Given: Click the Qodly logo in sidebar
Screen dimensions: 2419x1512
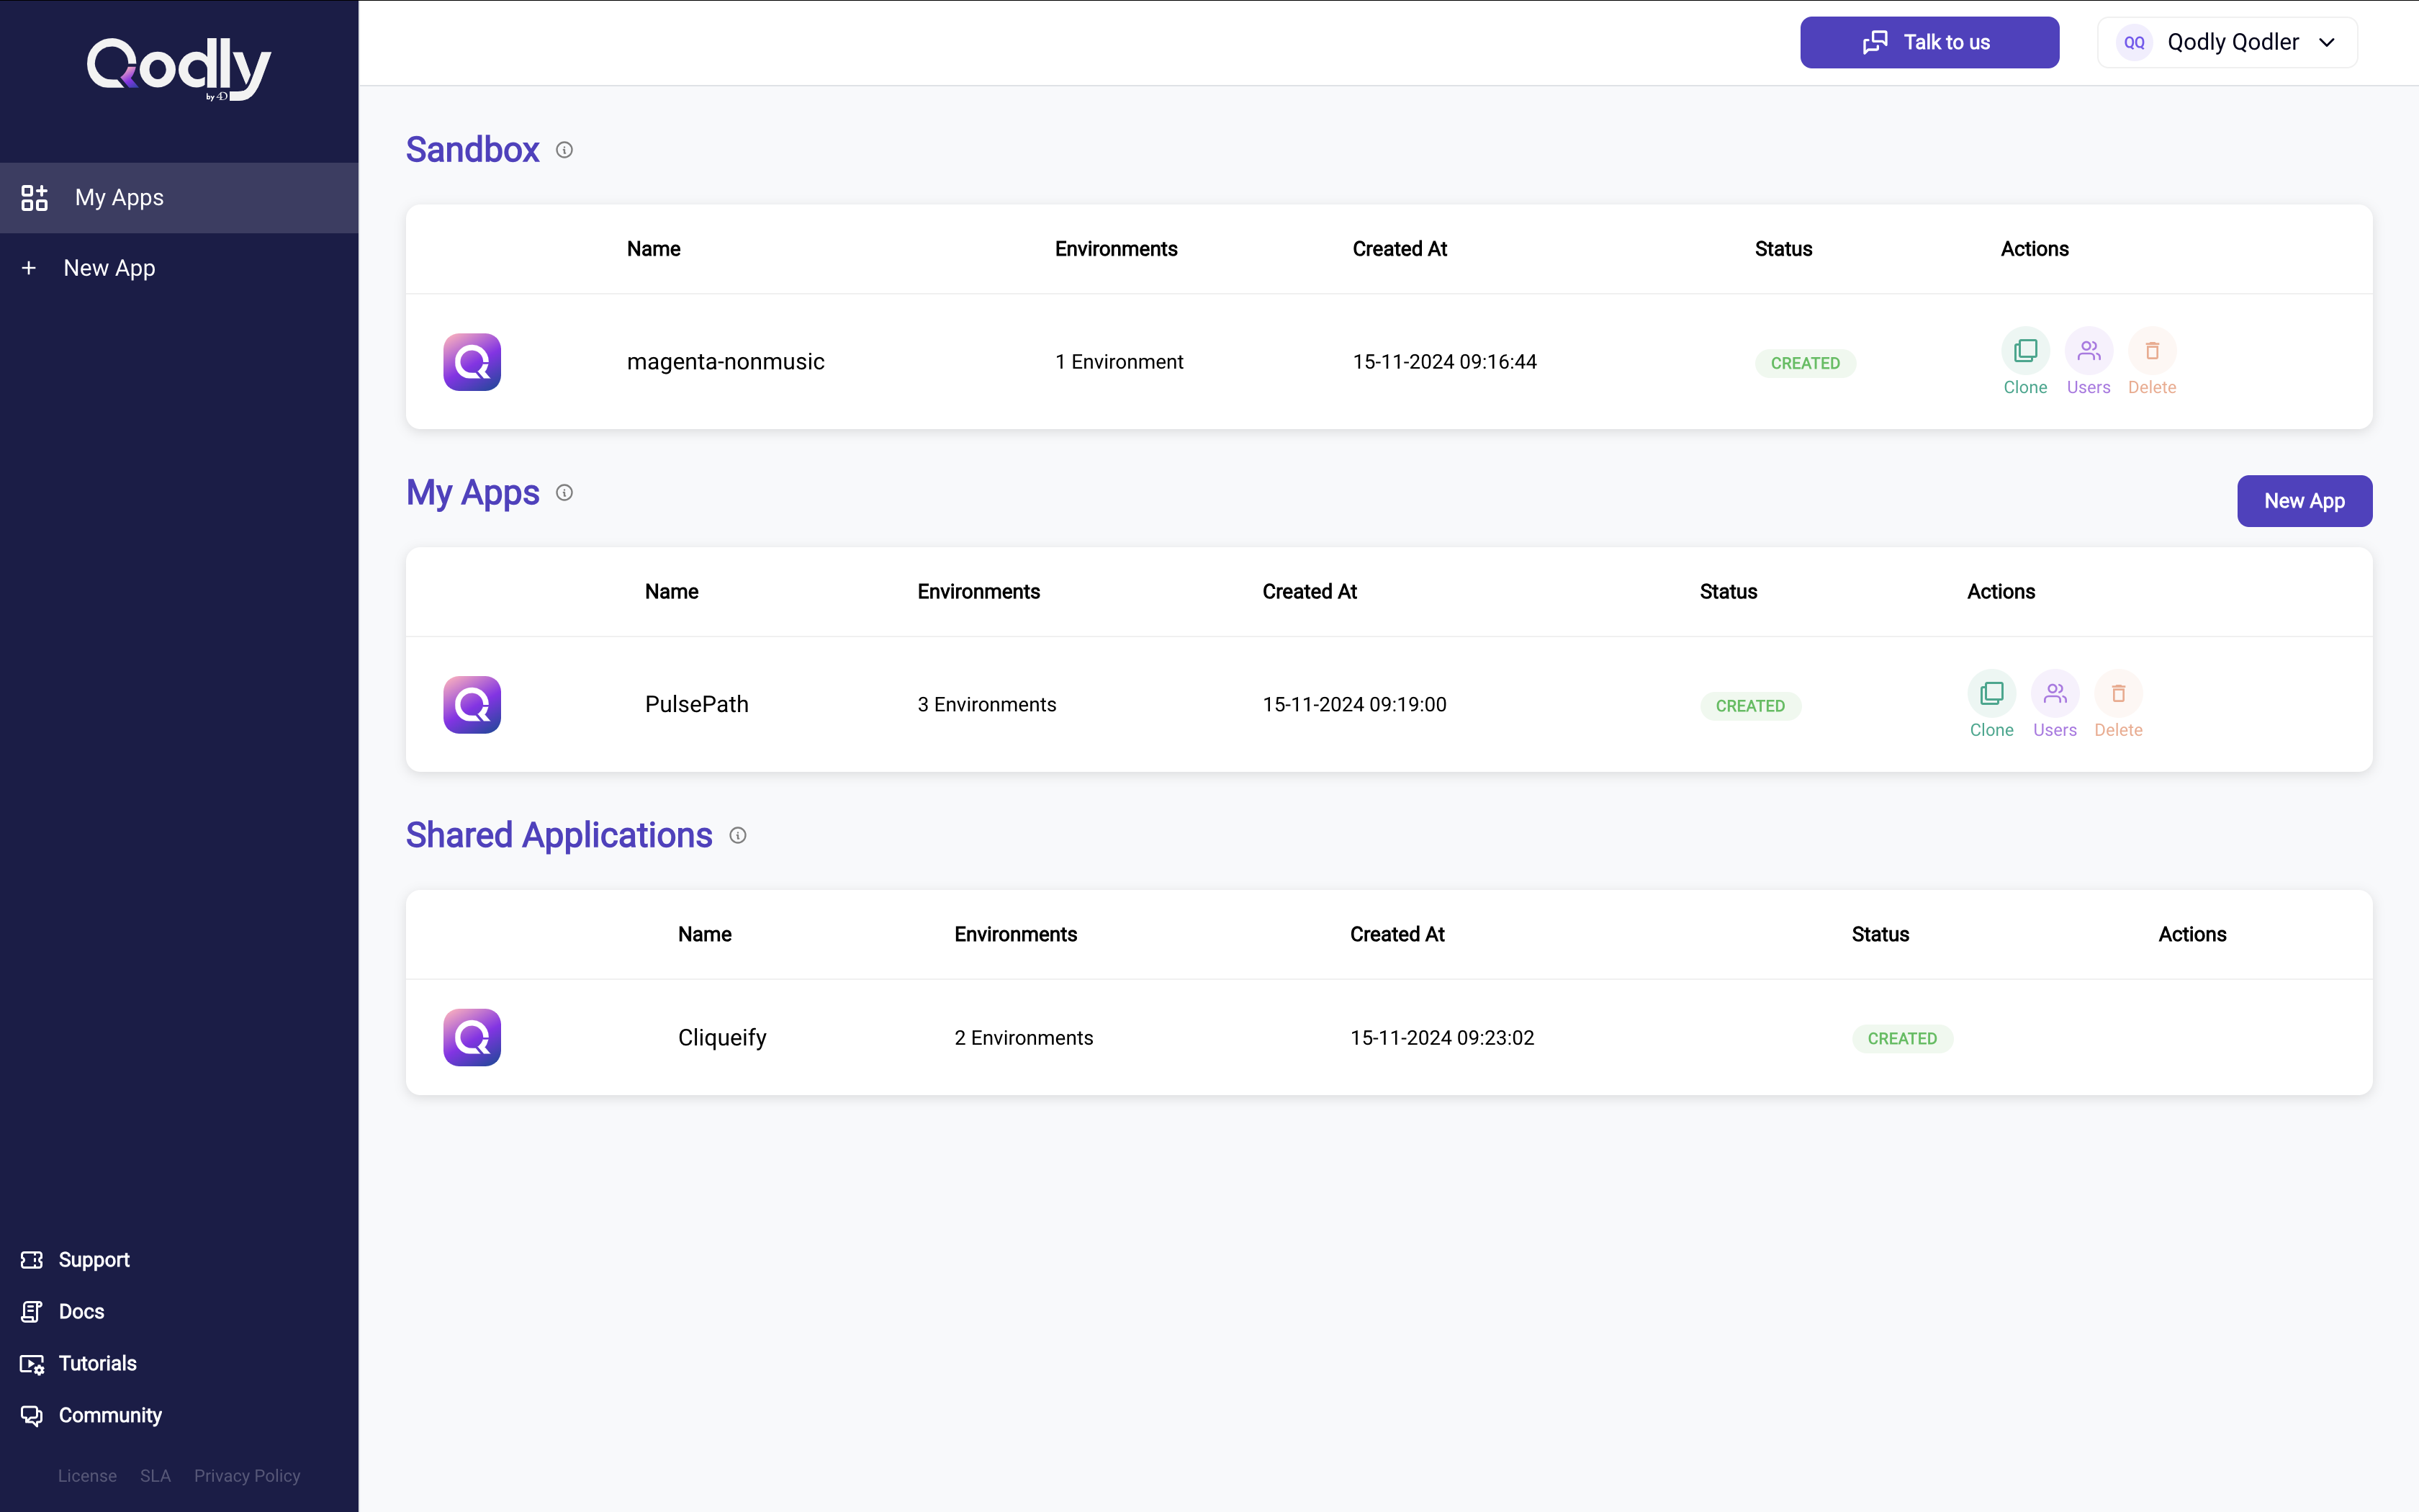Looking at the screenshot, I should [179, 68].
